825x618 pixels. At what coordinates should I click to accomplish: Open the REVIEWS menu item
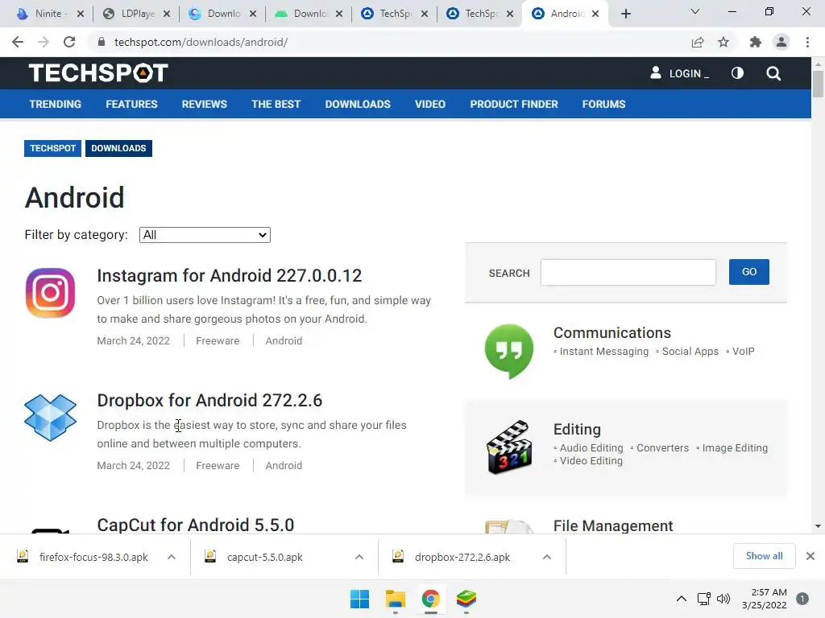coord(204,104)
